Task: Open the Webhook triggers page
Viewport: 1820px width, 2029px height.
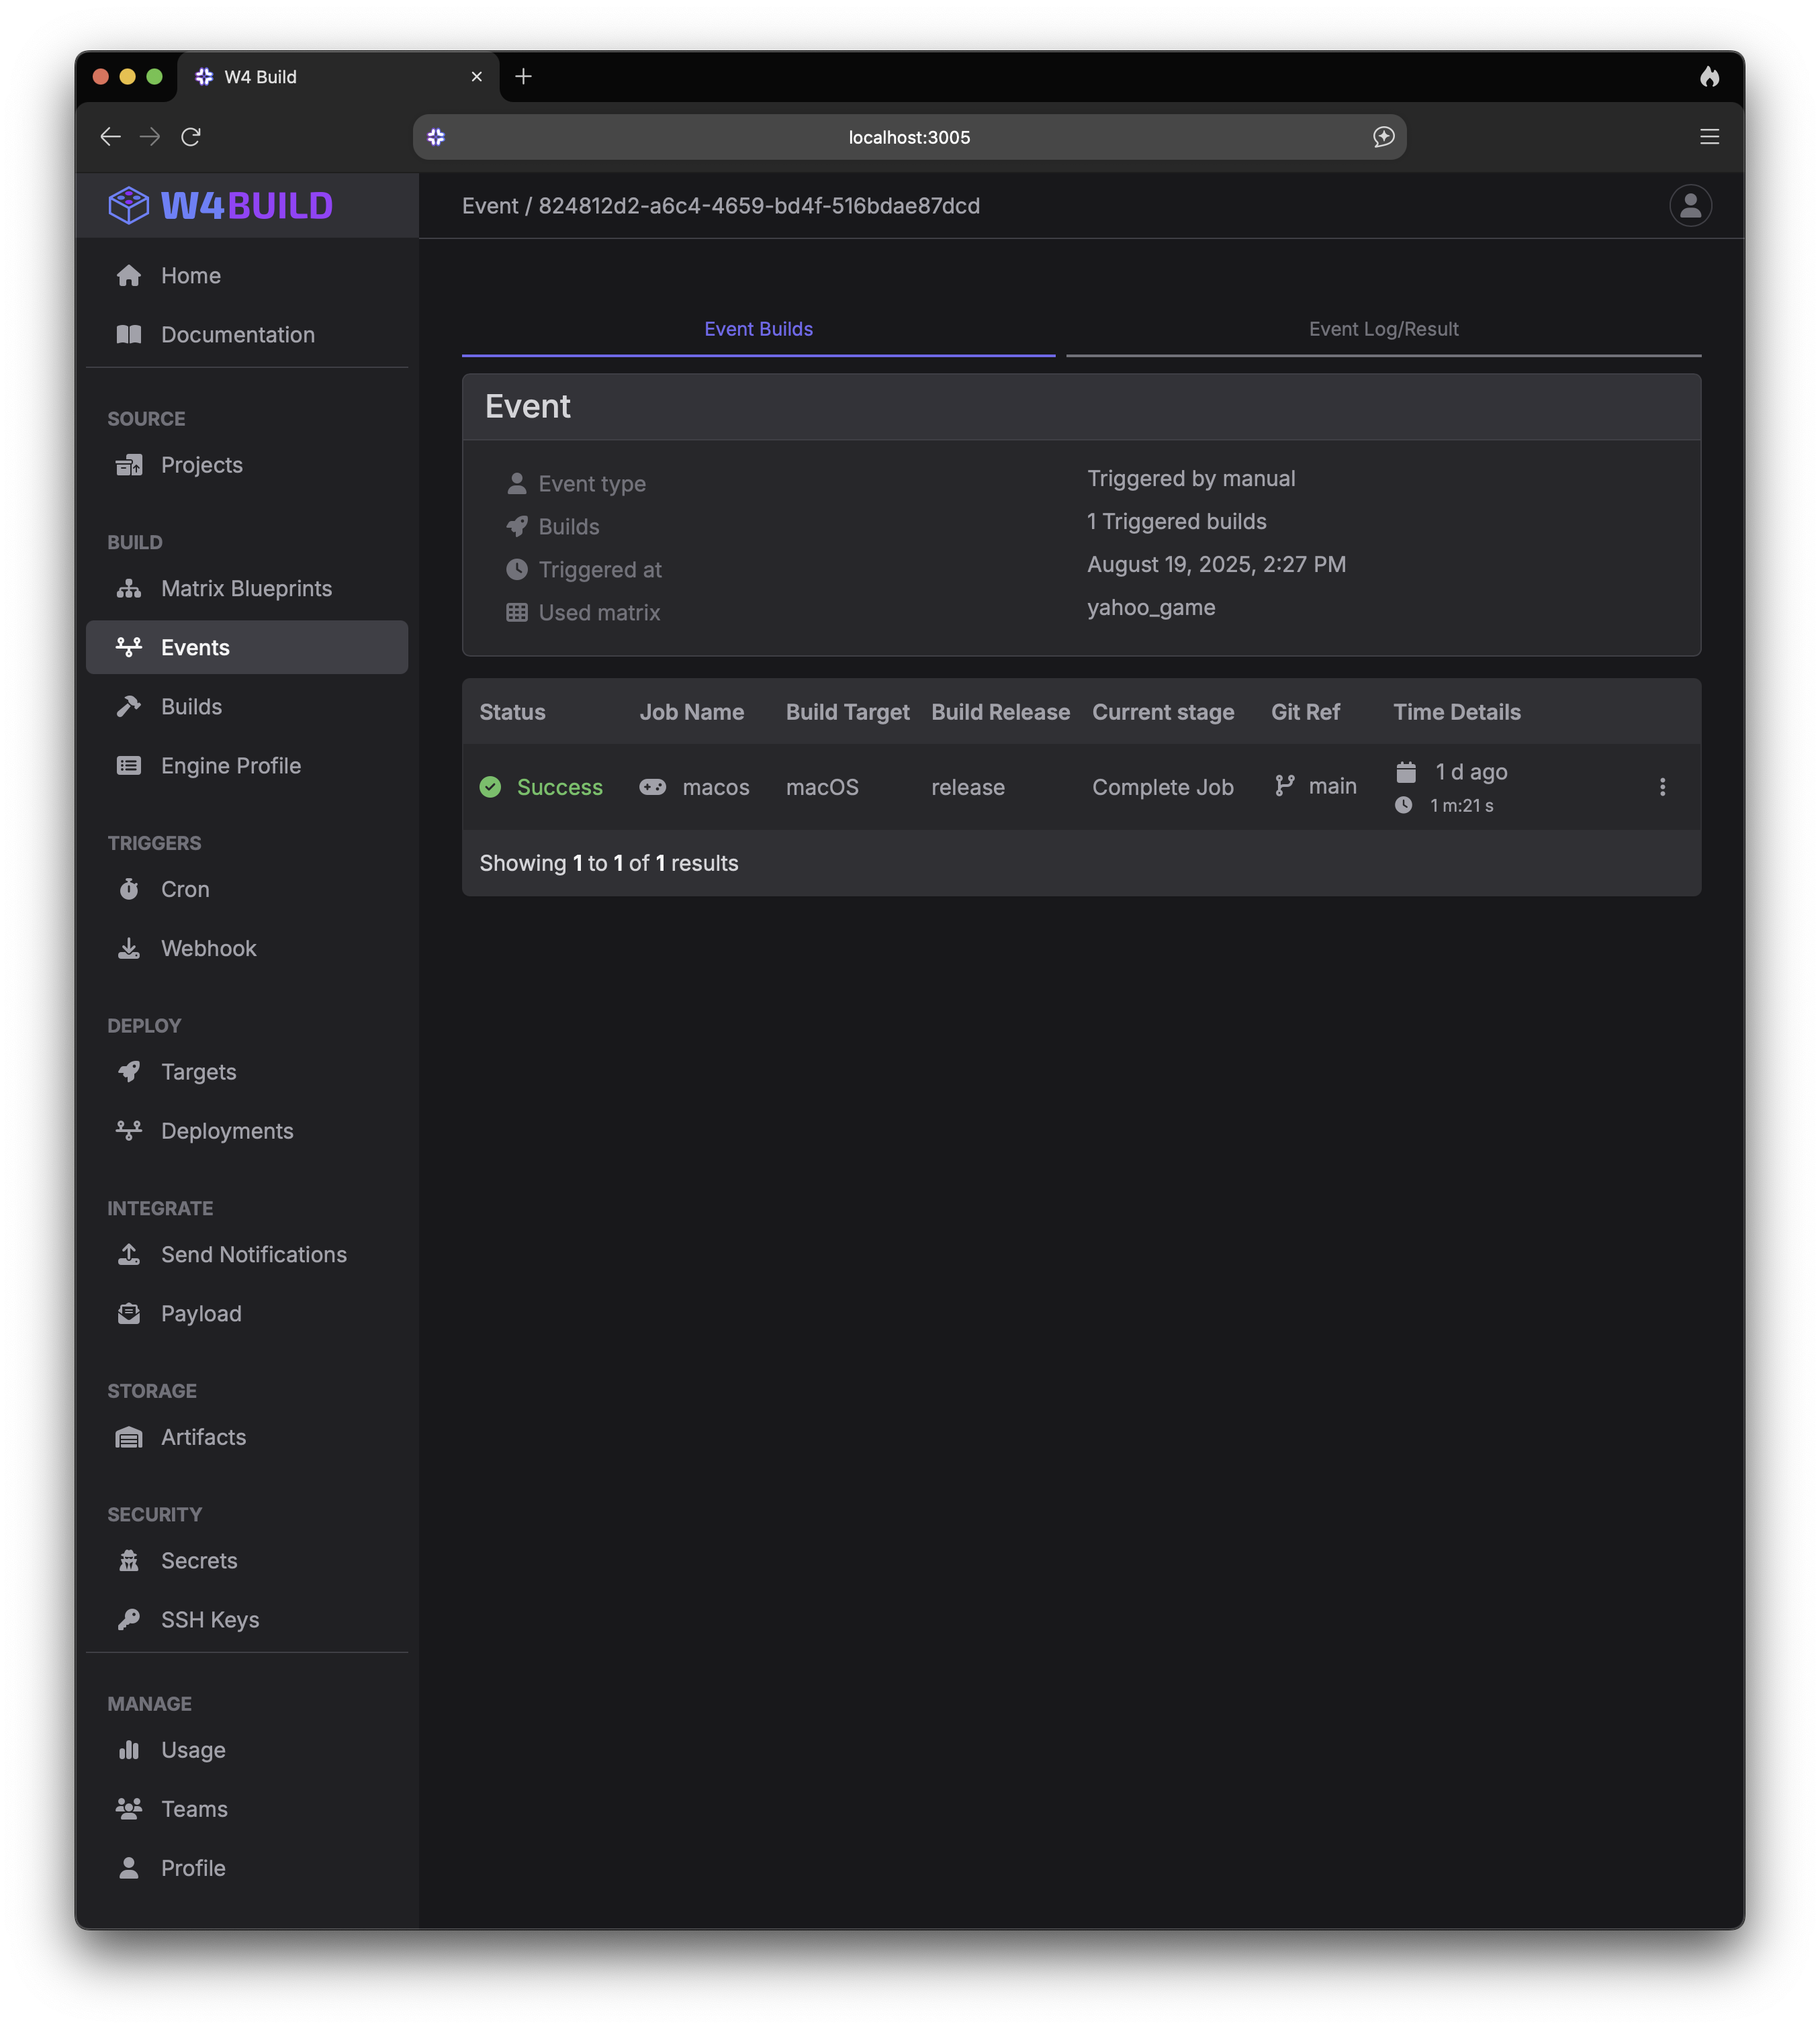Action: pyautogui.click(x=247, y=947)
